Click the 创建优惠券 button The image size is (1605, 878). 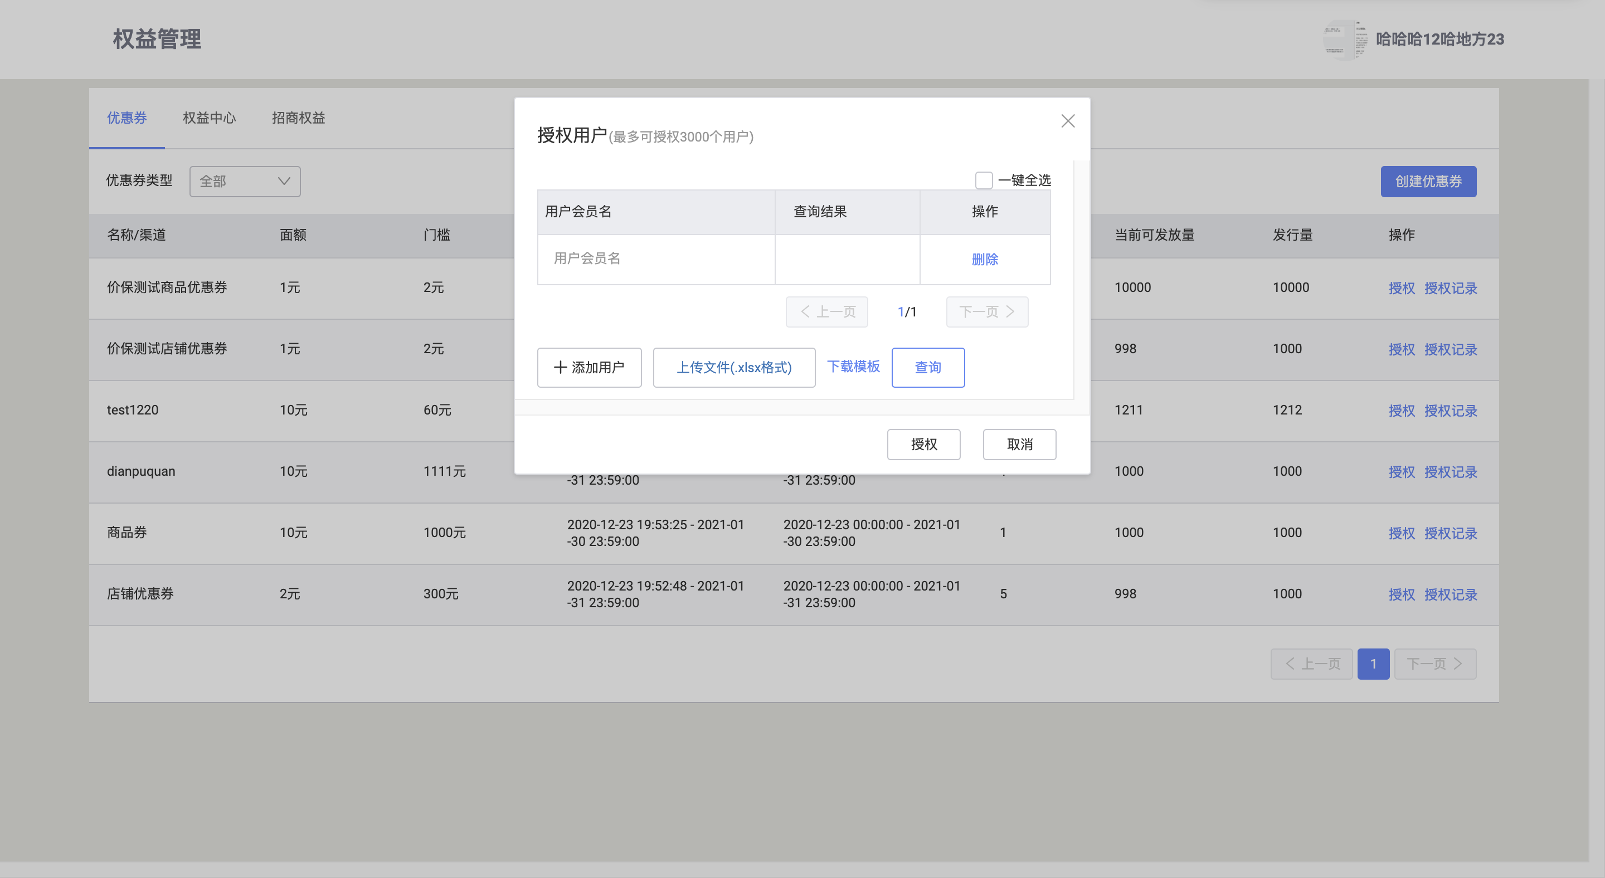point(1428,181)
